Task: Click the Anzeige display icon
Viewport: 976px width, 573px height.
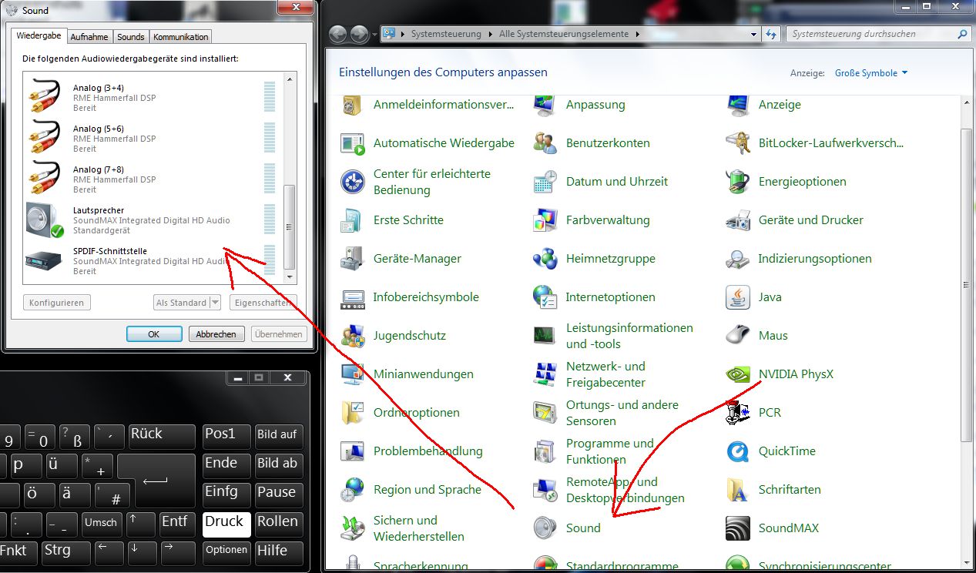Action: pos(738,106)
